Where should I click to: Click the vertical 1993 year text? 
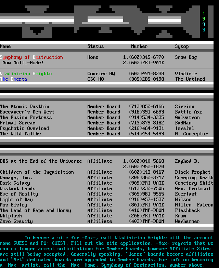point(204,22)
